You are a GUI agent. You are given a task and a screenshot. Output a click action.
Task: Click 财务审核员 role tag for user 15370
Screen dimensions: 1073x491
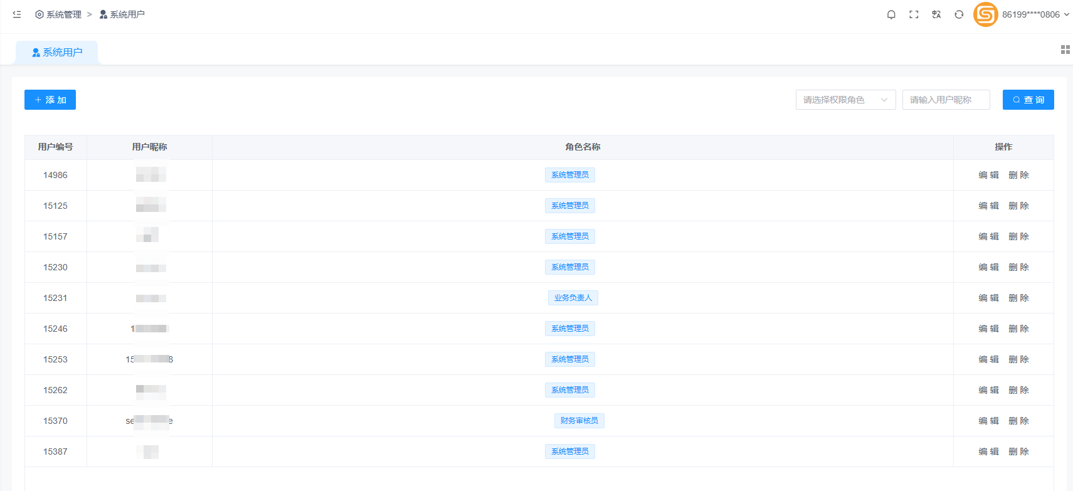(579, 421)
